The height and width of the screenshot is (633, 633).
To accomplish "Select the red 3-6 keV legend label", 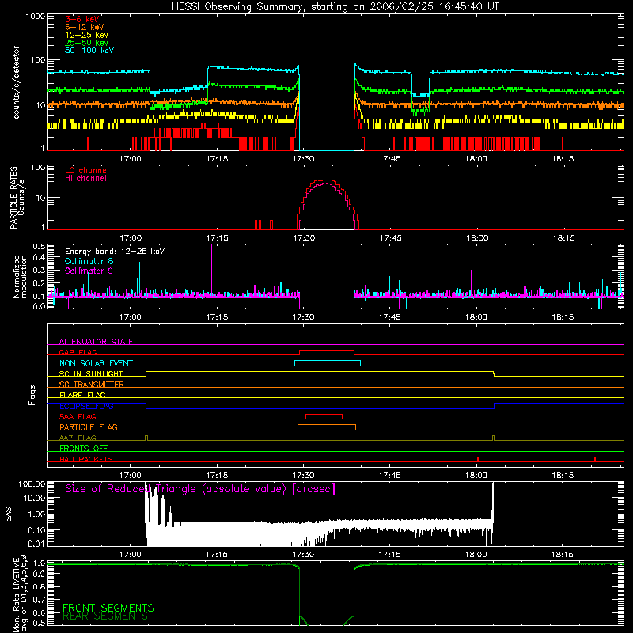I will [x=82, y=19].
